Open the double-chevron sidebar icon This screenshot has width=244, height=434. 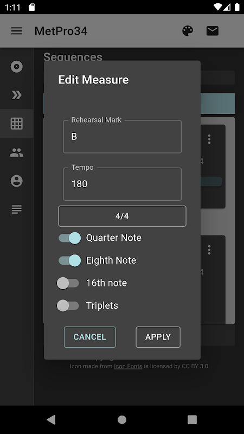click(x=17, y=95)
